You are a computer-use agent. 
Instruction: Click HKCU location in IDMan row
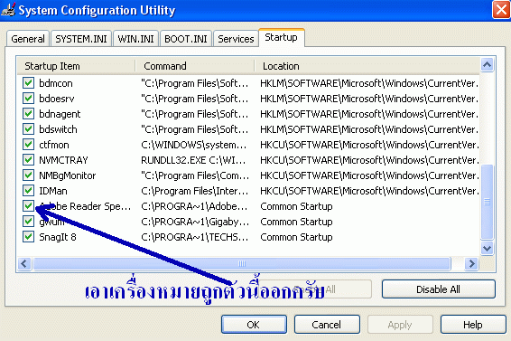pos(369,191)
